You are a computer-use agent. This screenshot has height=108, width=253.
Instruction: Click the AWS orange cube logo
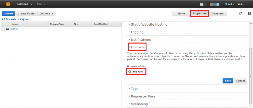tap(8, 4)
